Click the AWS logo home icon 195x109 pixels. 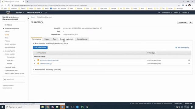[8, 12]
